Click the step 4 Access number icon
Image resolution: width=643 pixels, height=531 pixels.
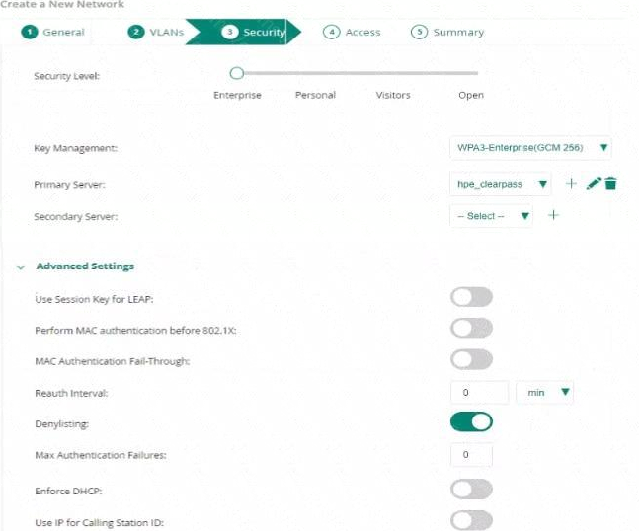[x=332, y=32]
